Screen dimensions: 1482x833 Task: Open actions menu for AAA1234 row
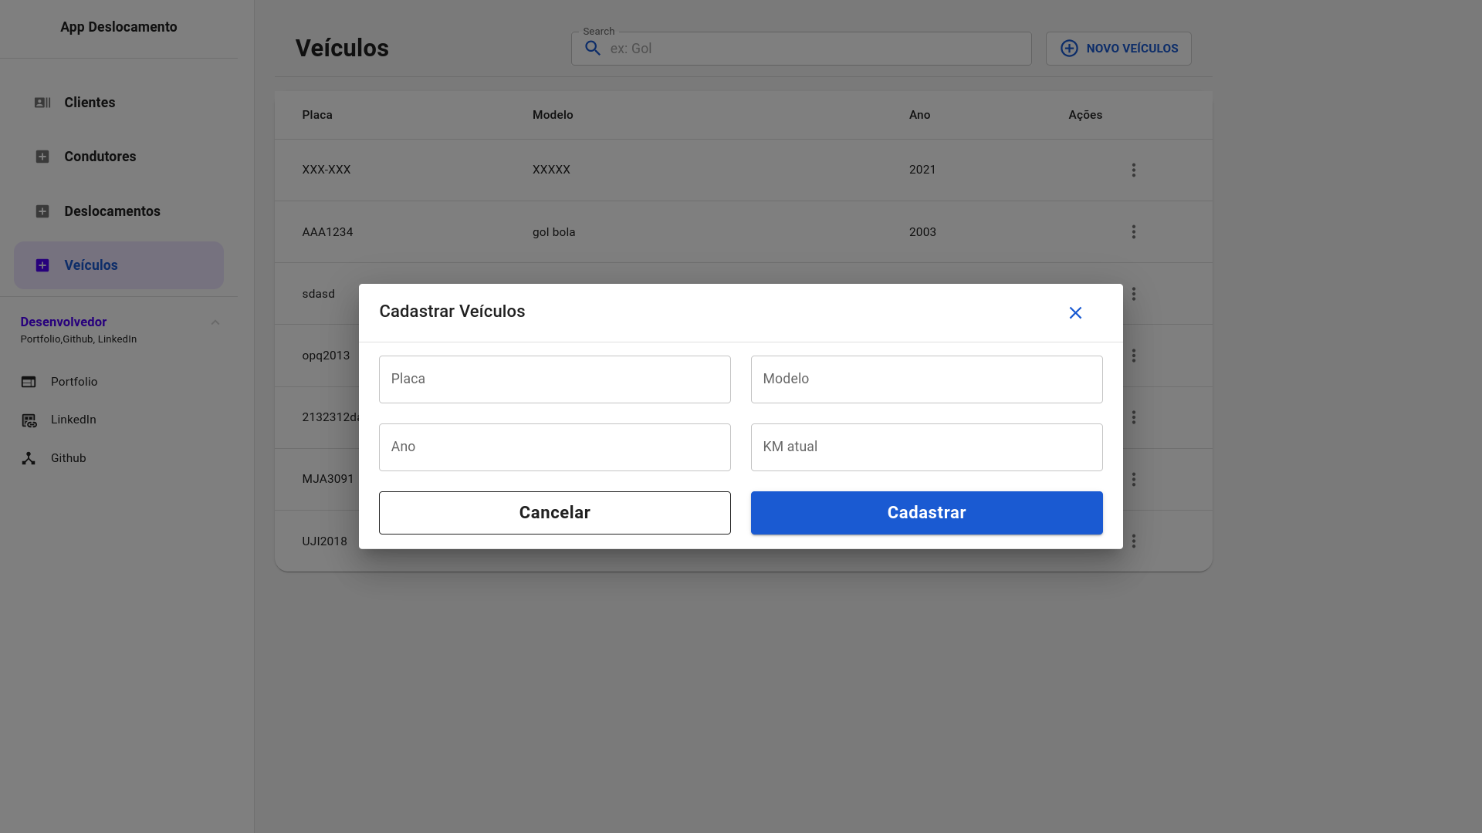pos(1133,232)
